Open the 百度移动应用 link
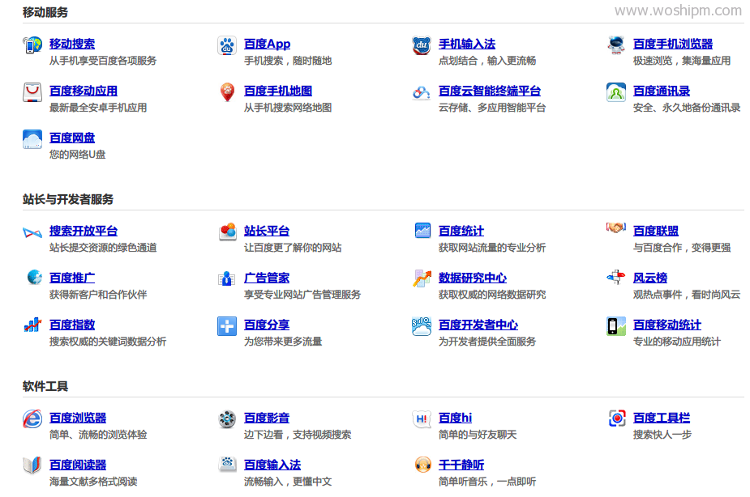750x497 pixels. click(84, 91)
